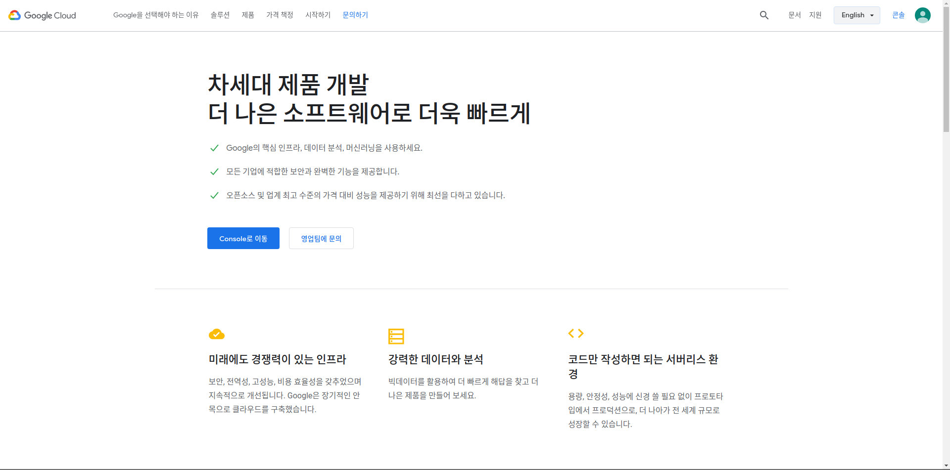Click the page vertical scrollbar thumb

coord(946,69)
